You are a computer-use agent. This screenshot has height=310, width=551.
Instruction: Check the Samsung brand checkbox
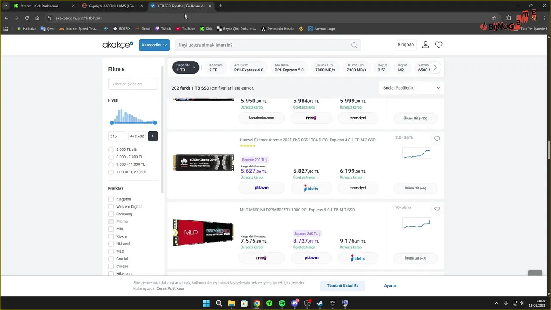click(111, 214)
